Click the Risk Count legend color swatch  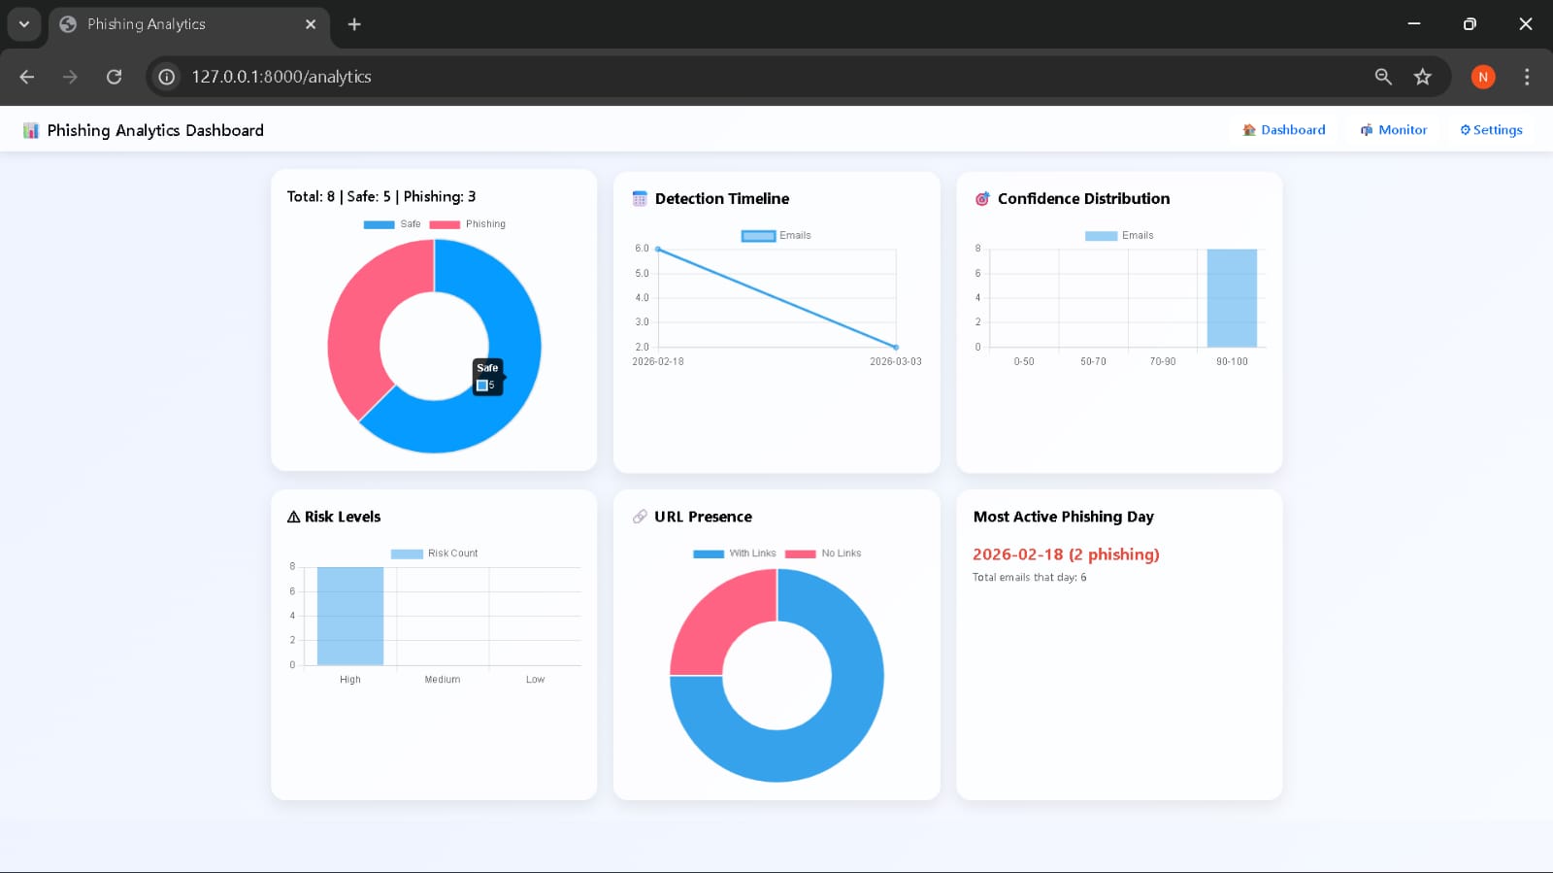pos(407,554)
